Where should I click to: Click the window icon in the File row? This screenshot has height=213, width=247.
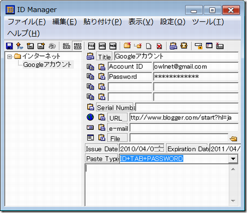click(90, 138)
